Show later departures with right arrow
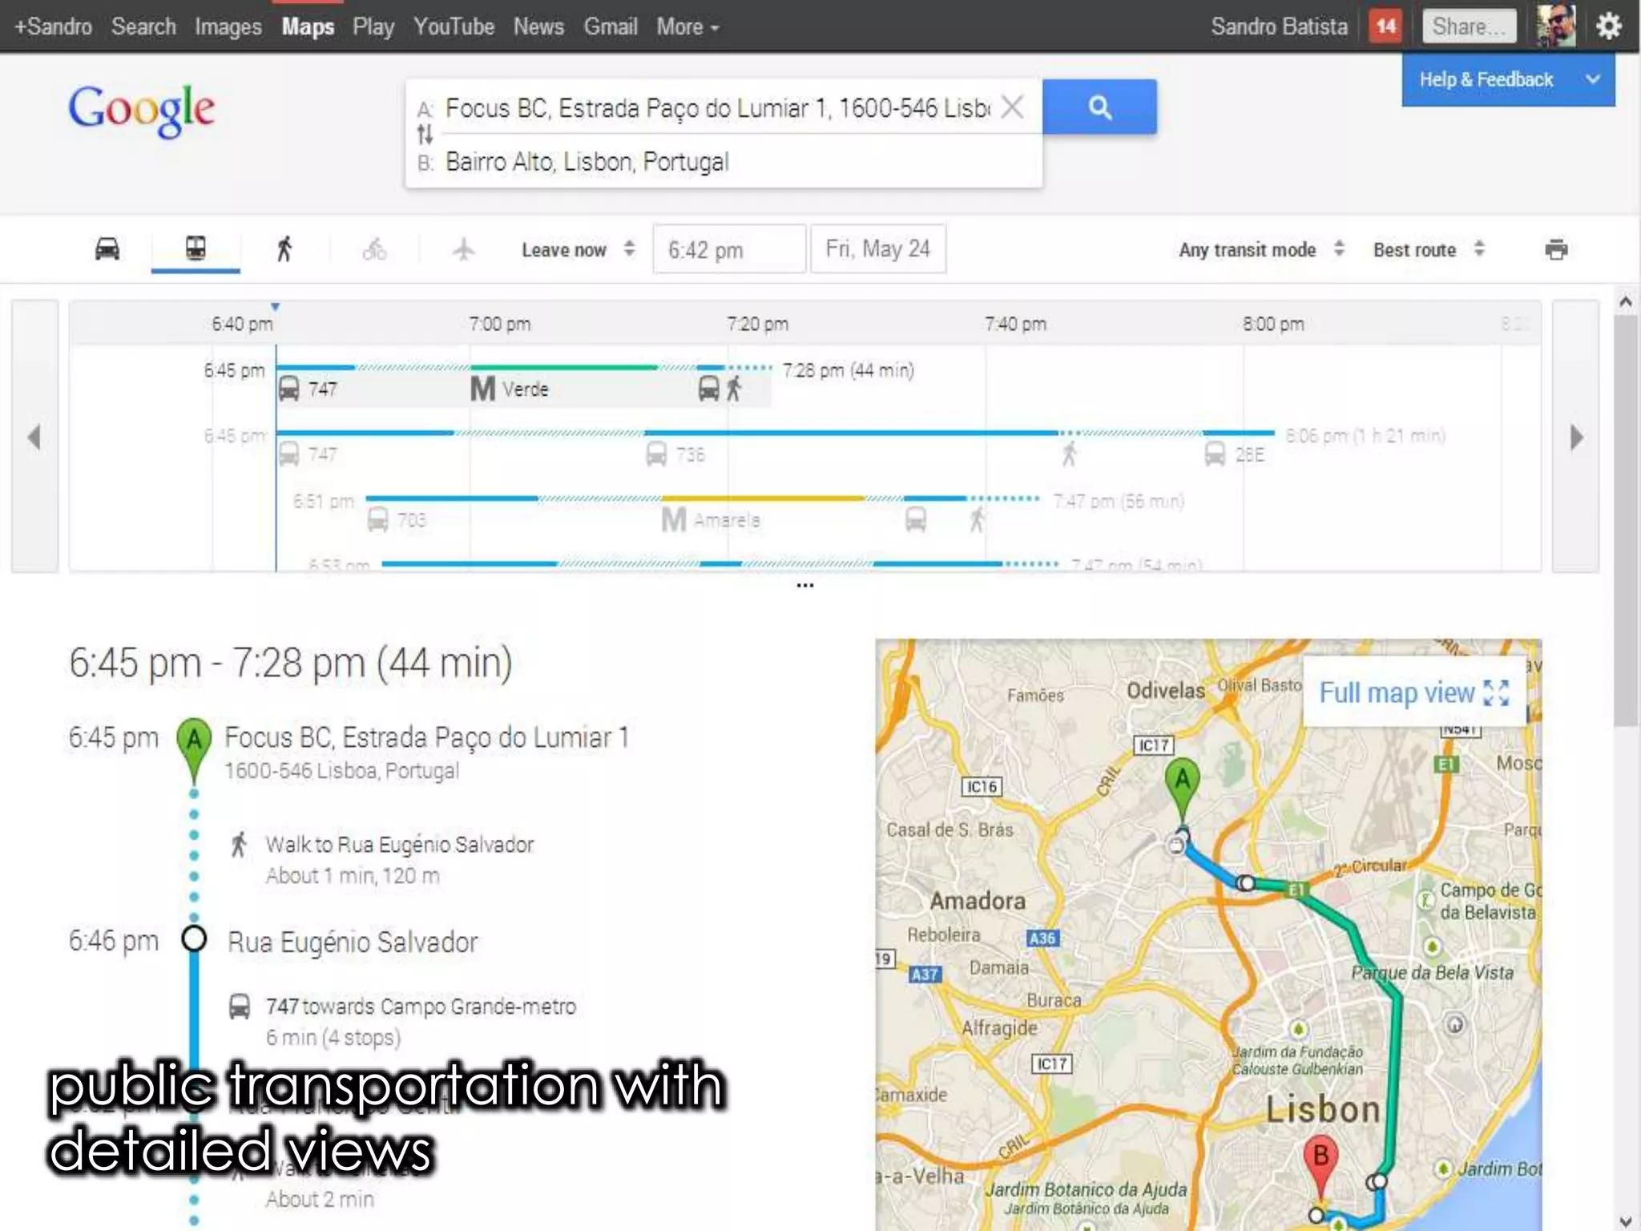 1576,437
